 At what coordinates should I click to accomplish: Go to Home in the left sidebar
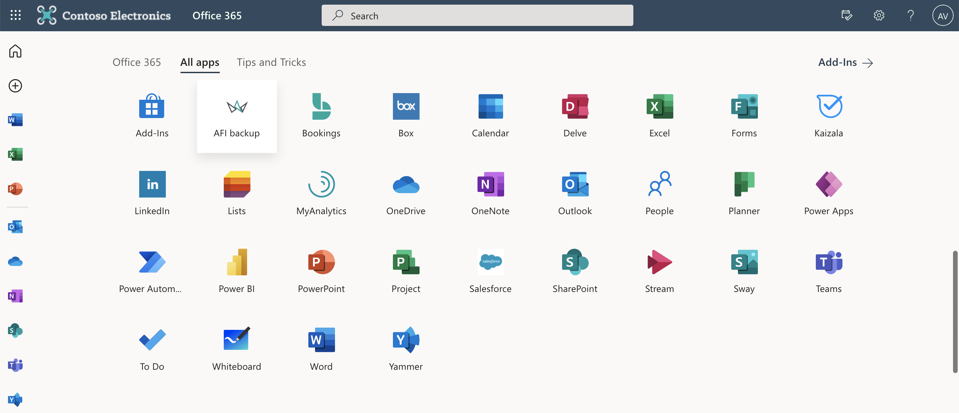tap(15, 51)
